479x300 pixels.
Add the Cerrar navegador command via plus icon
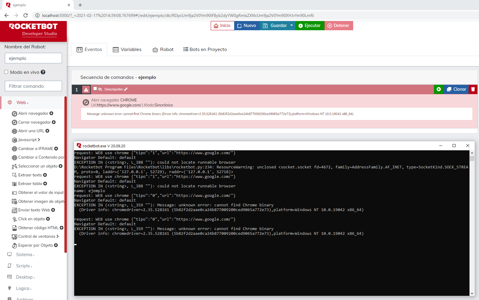point(54,122)
